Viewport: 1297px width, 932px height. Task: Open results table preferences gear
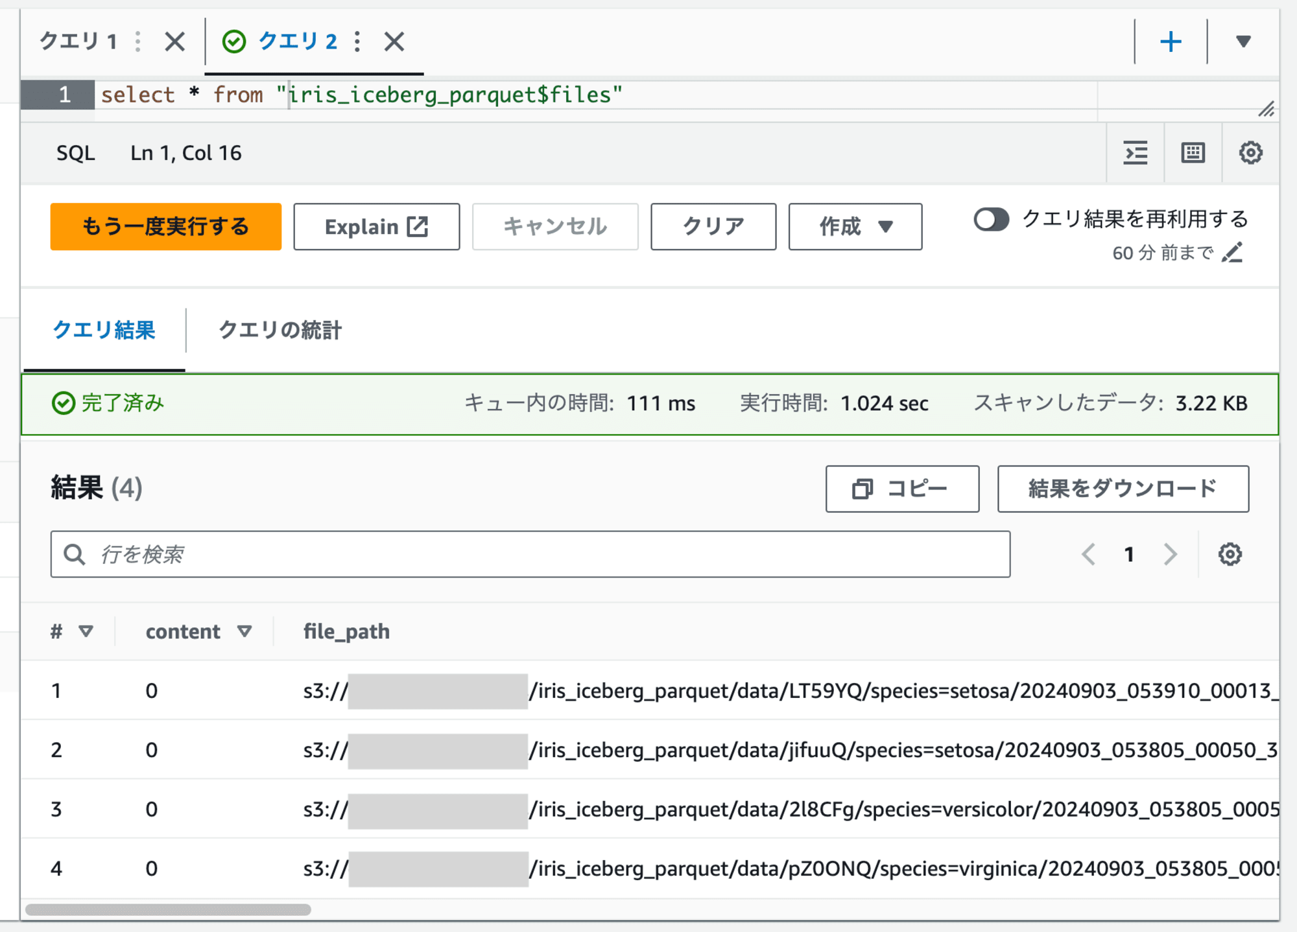pos(1230,554)
